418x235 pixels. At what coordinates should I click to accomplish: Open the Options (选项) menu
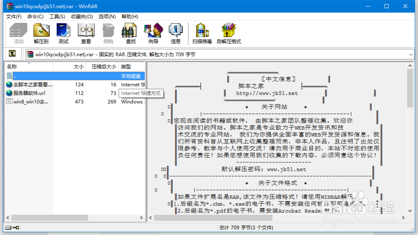point(107,17)
